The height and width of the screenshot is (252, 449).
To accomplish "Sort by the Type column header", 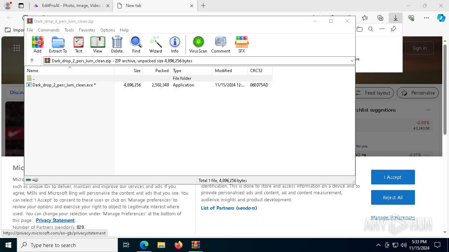I will pos(192,70).
